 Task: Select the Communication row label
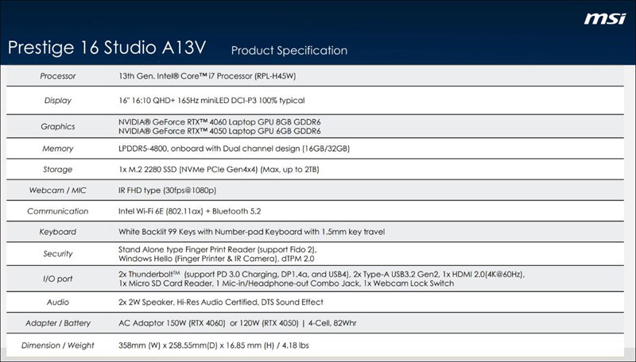(57, 211)
